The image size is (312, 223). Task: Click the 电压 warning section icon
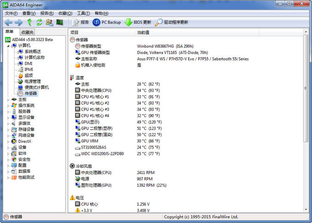72,197
